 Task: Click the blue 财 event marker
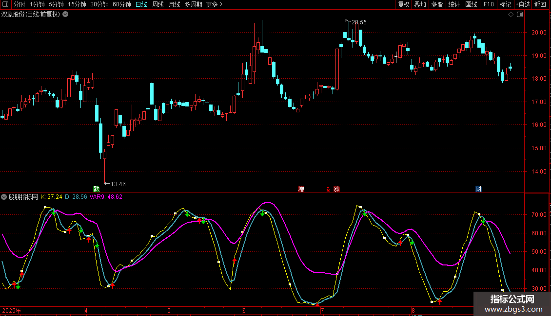[478, 189]
